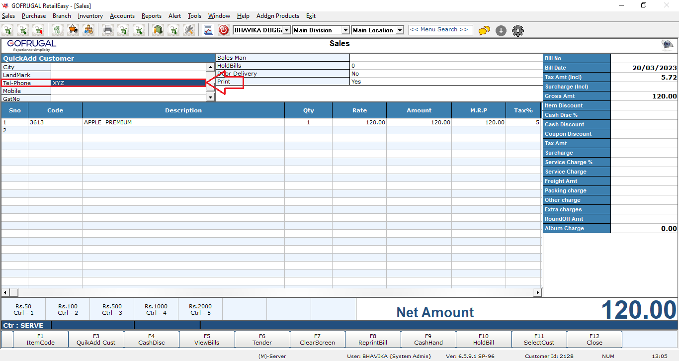Click the chart dashboard icon in the toolbar
The width and height of the screenshot is (679, 361).
tap(208, 30)
